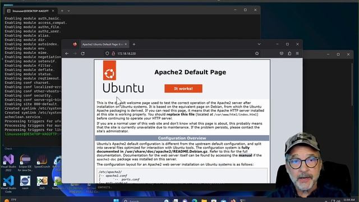The width and height of the screenshot is (359, 202).
Task: Reload the Apache2 default page
Action: (82, 53)
